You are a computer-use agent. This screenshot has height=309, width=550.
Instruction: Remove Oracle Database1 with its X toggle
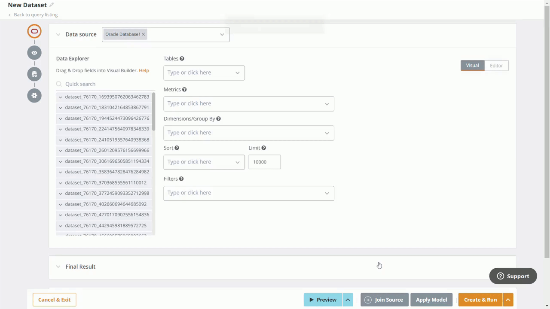(x=143, y=34)
